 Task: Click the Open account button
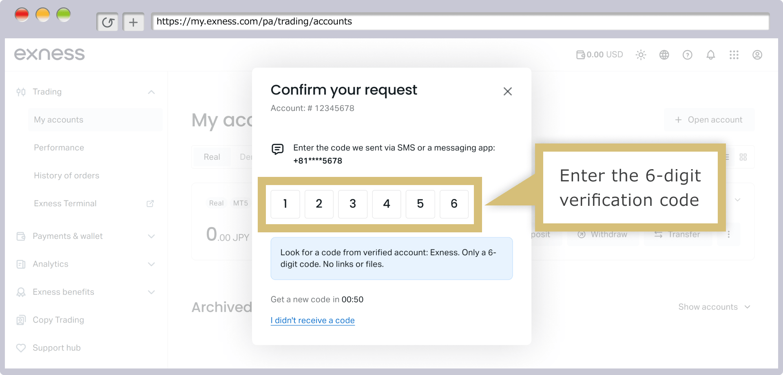(x=709, y=120)
